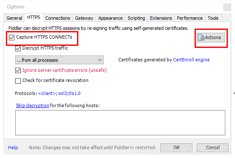
Task: Open the Actions certificate button
Action: coord(211,37)
